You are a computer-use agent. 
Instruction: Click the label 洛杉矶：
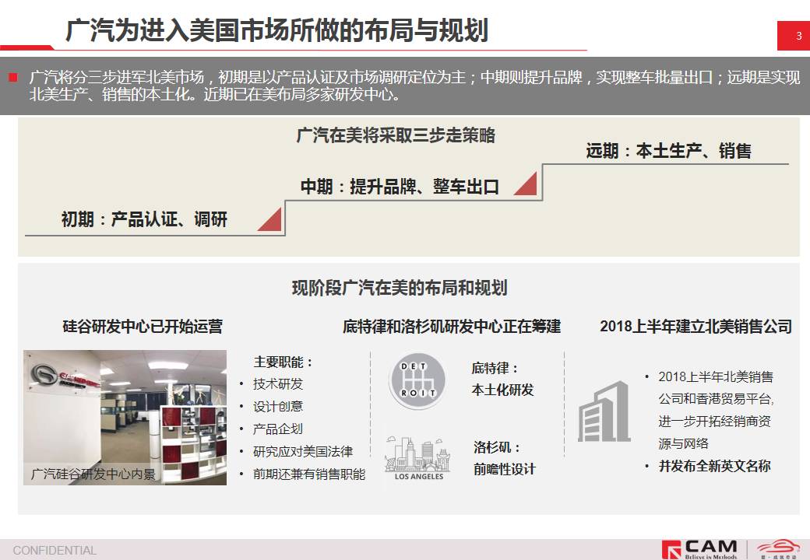[497, 447]
